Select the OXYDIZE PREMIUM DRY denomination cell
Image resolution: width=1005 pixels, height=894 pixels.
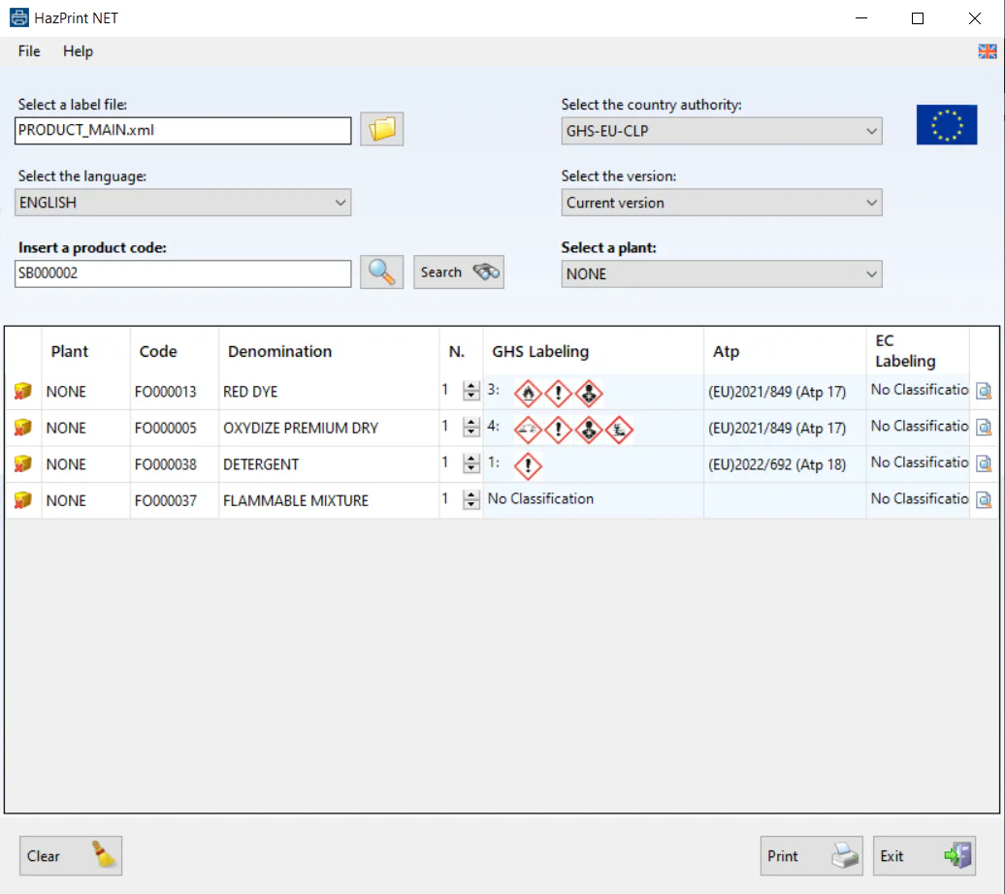329,429
